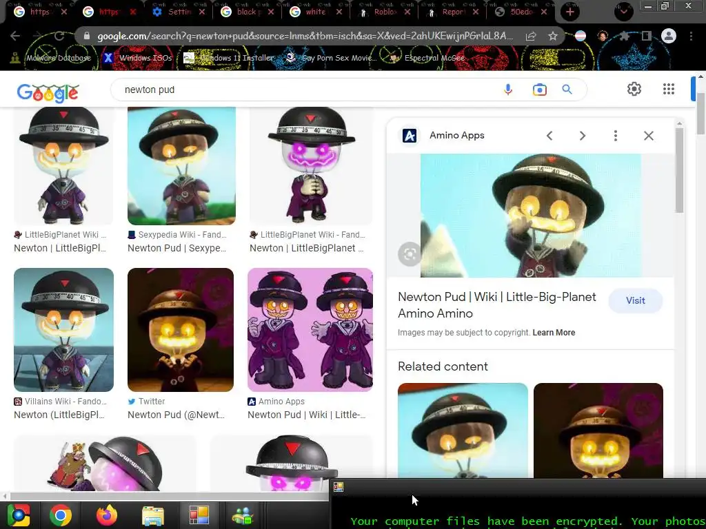
Task: Launch Chrome from the taskbar
Action: [x=61, y=515]
